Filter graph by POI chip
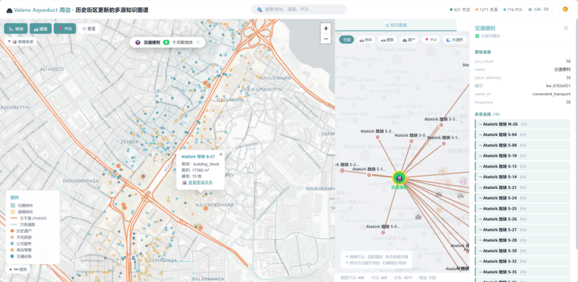Viewport: 578px width, 282px height. tap(430, 40)
